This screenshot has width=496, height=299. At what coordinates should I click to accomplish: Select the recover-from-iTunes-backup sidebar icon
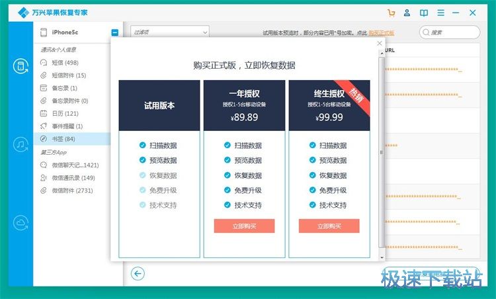point(21,145)
